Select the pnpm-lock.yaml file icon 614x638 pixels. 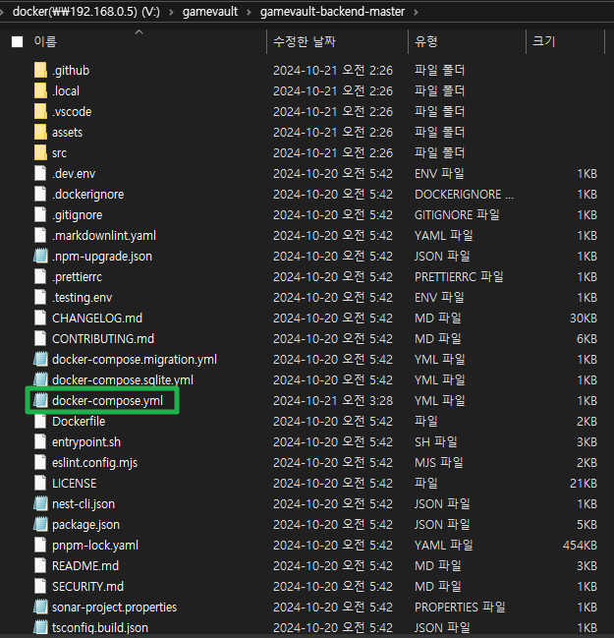40,546
